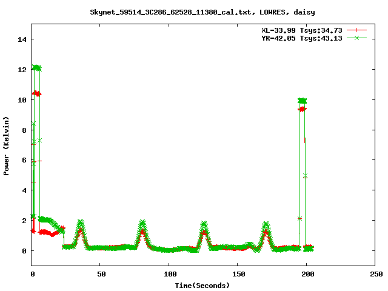388x291 pixels.
Task: Click the x-axis tick label 200
Action: click(x=307, y=274)
